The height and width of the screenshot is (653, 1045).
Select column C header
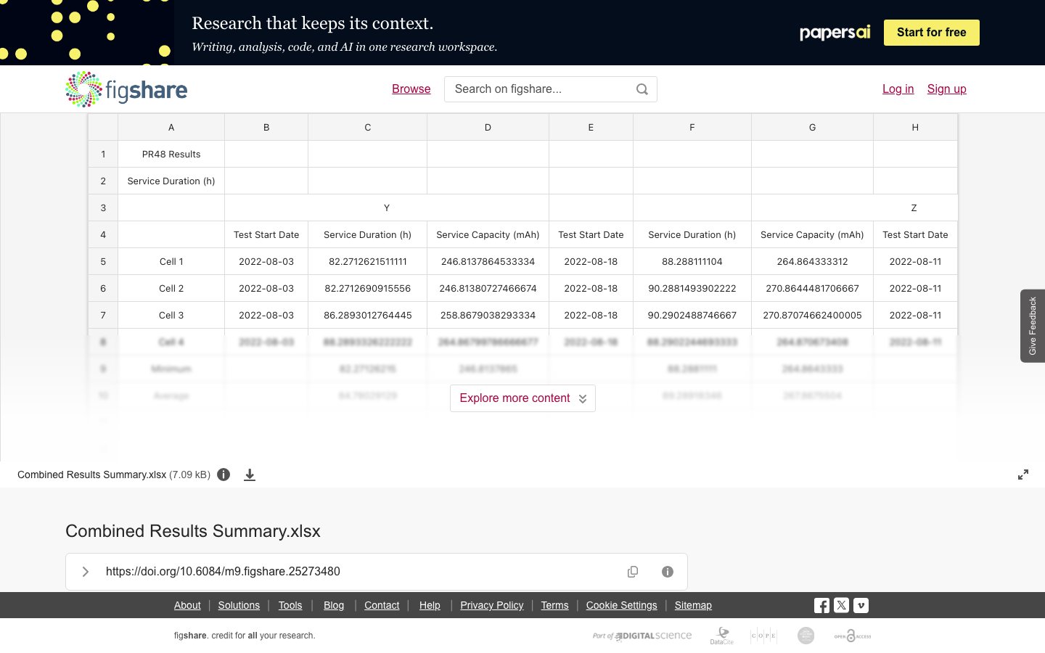tap(368, 127)
